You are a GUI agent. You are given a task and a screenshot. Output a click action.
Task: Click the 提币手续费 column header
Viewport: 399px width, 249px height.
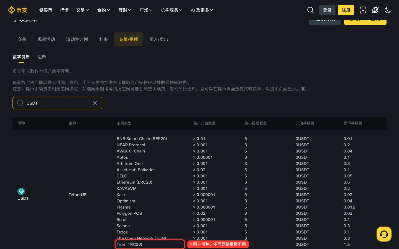click(353, 123)
